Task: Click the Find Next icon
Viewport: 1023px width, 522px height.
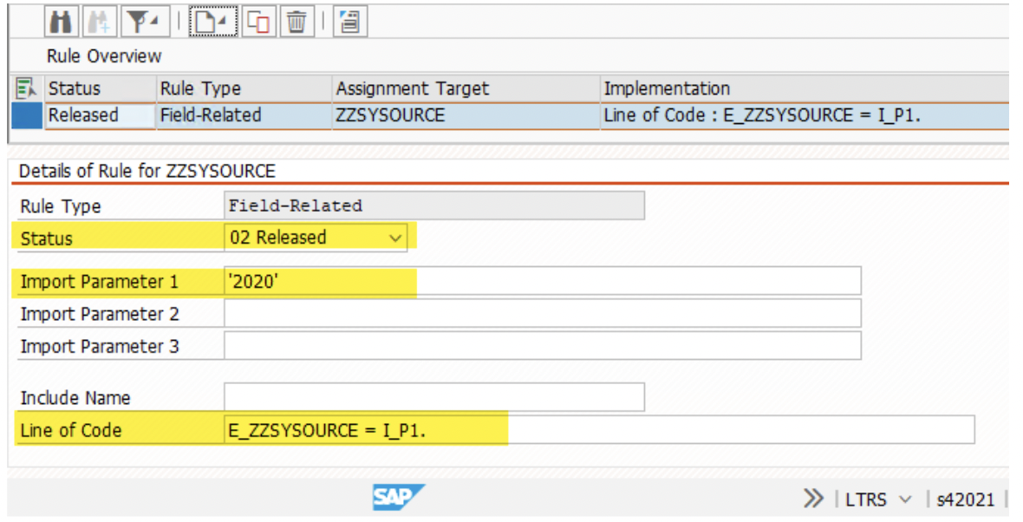Action: (x=100, y=22)
